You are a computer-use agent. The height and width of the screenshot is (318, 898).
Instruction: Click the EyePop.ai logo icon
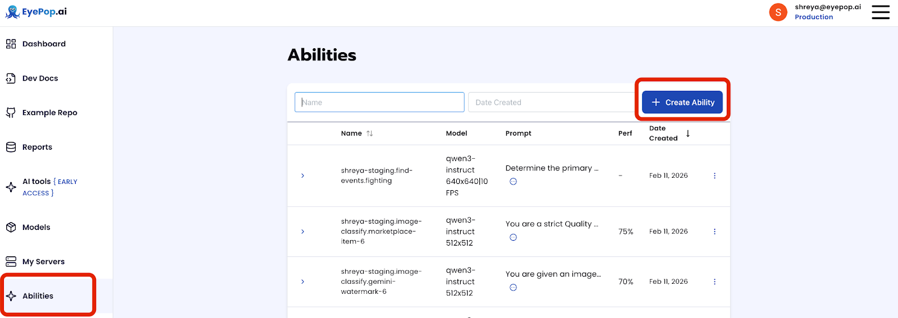(x=12, y=12)
